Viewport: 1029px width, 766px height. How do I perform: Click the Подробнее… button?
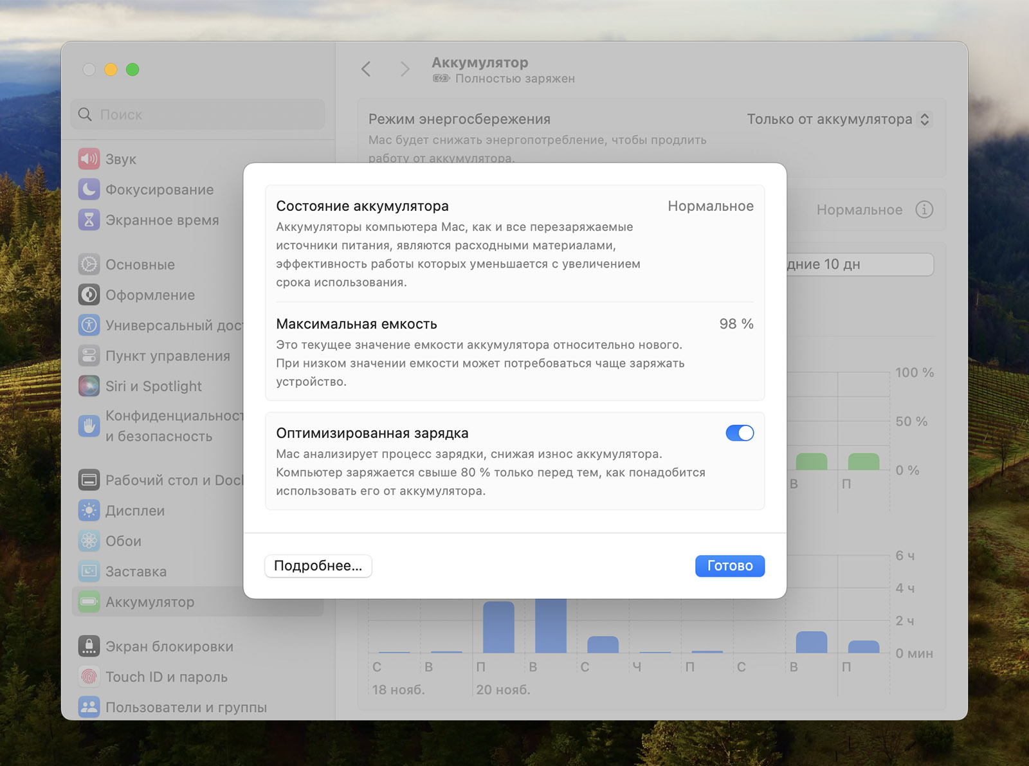click(318, 566)
